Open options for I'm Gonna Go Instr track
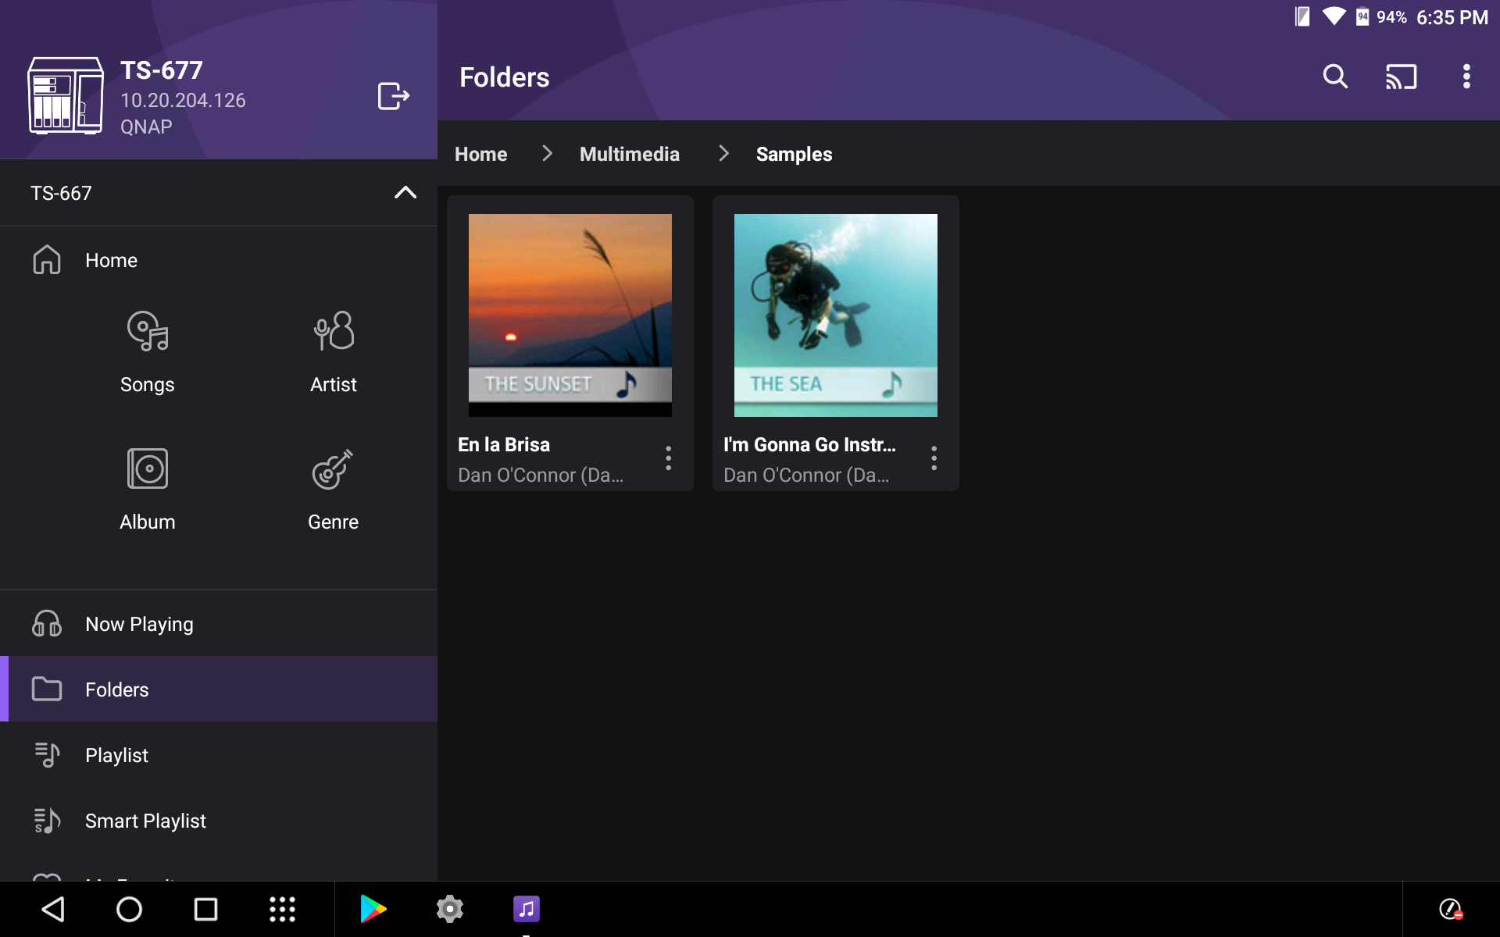This screenshot has height=937, width=1500. [934, 458]
